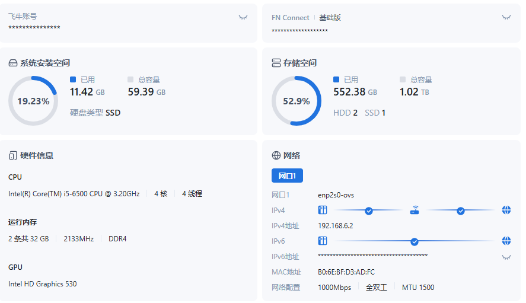Click the IPv6 row internet globe icon

[506, 241]
